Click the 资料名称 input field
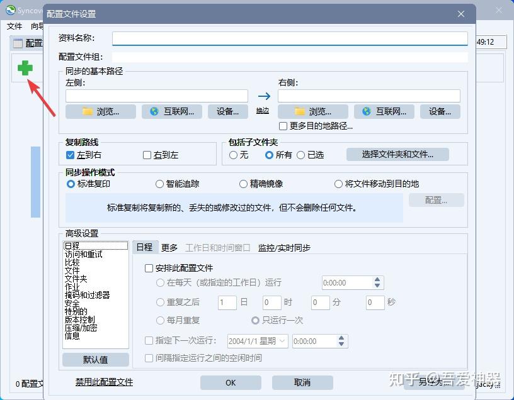Screen dimensions: 514x400 click(290, 38)
